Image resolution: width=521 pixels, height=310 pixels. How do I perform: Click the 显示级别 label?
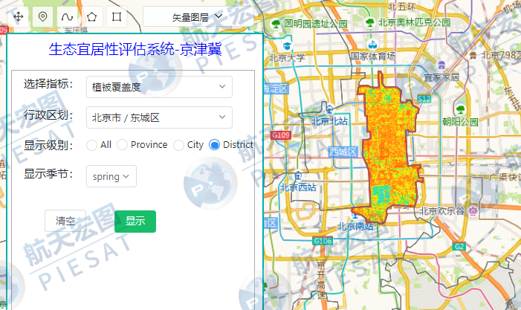(48, 146)
